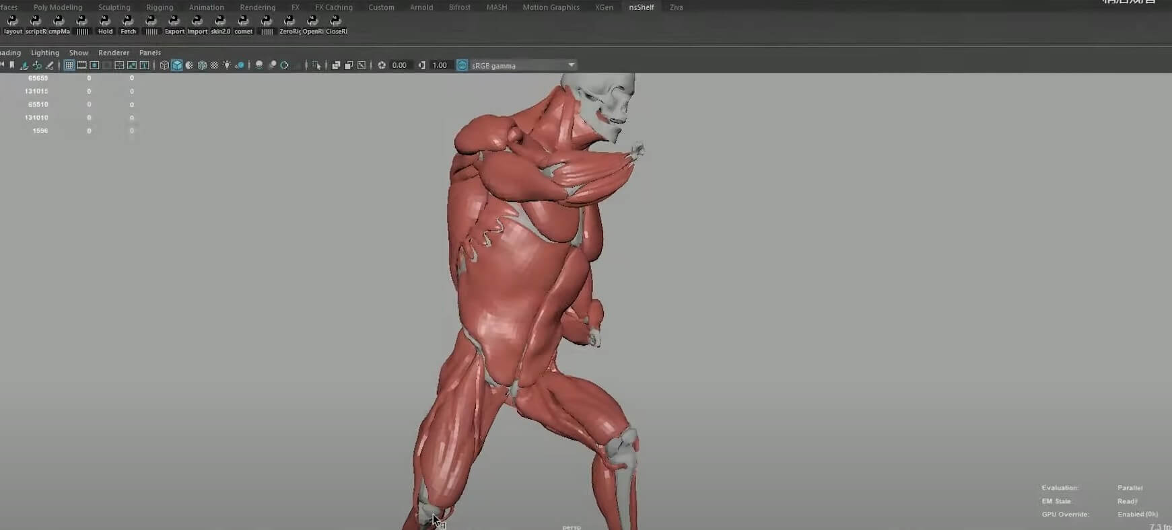Click the Export shelf icon
Viewport: 1172px width, 530px height.
pyautogui.click(x=174, y=24)
